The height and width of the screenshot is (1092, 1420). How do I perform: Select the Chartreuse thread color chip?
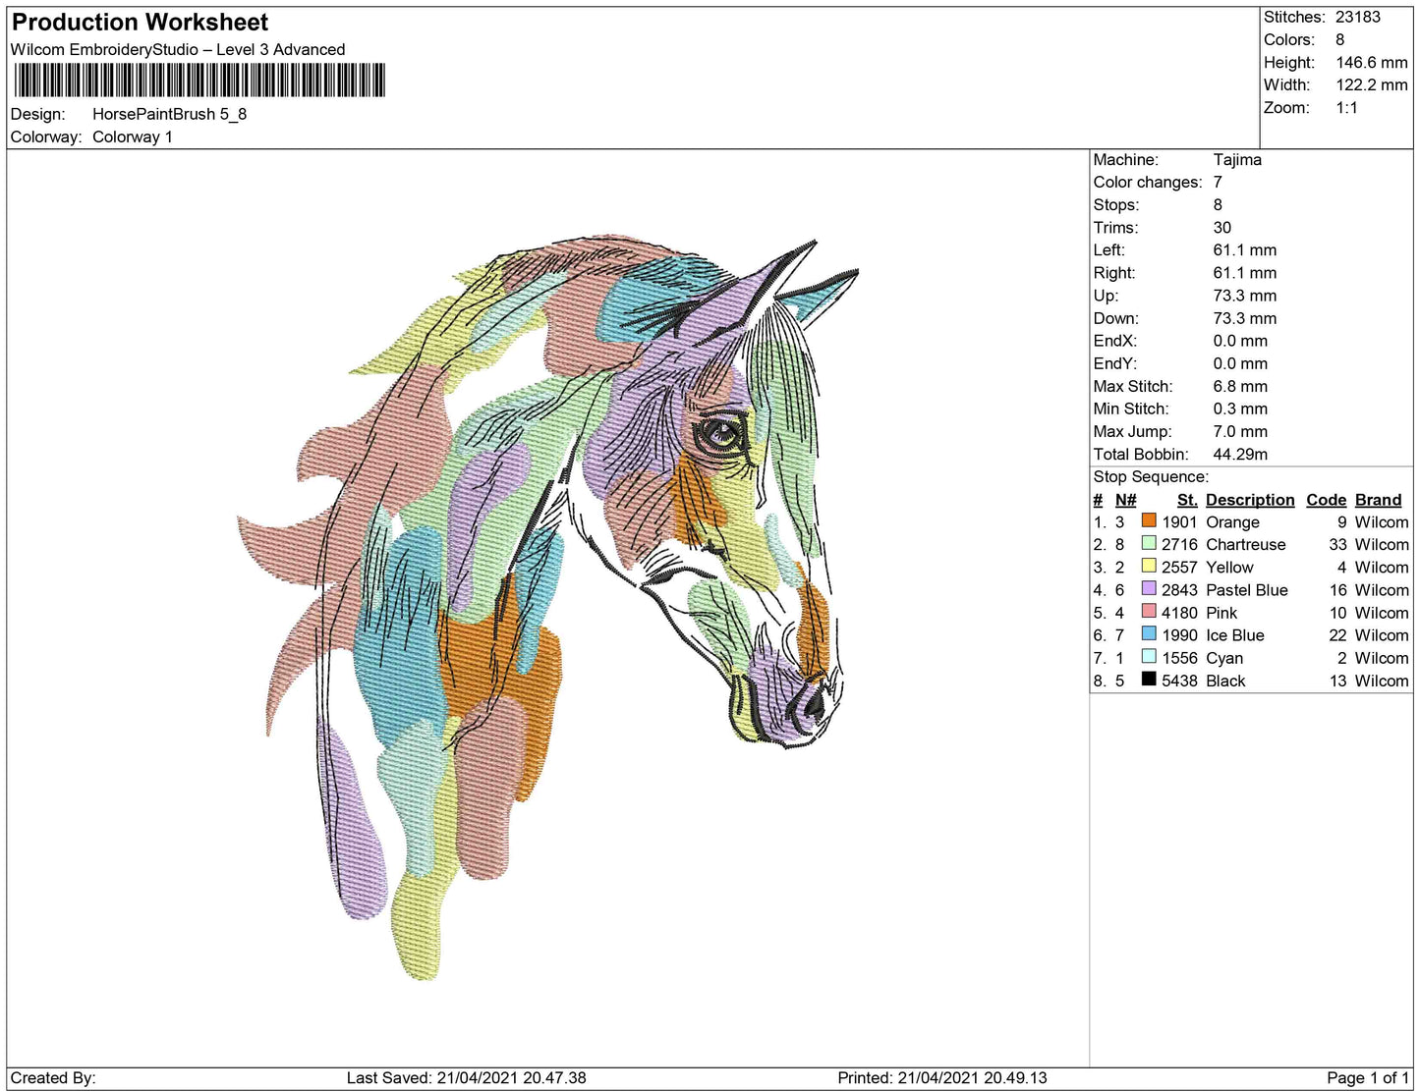[1148, 544]
